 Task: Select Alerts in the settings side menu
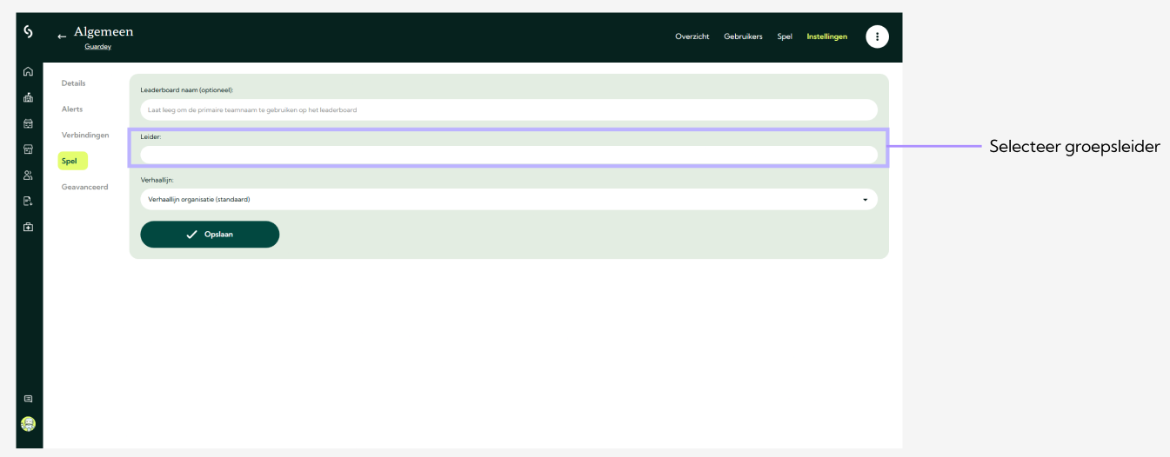(72, 109)
